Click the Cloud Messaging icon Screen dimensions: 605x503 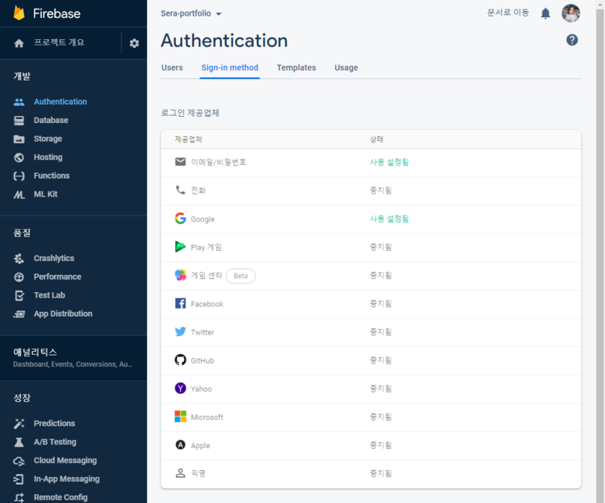[19, 461]
